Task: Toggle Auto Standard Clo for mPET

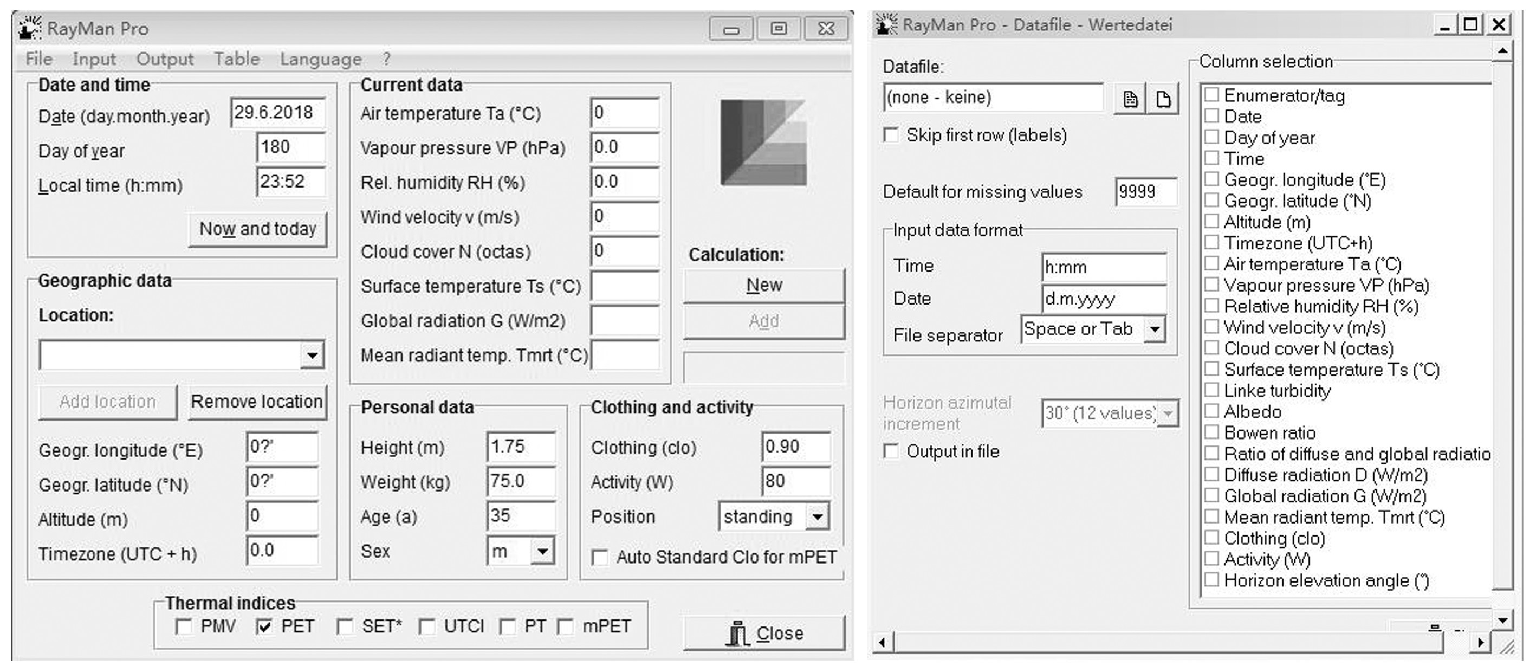Action: tap(599, 558)
